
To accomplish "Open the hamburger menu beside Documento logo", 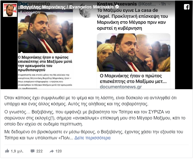I will (71, 5).
